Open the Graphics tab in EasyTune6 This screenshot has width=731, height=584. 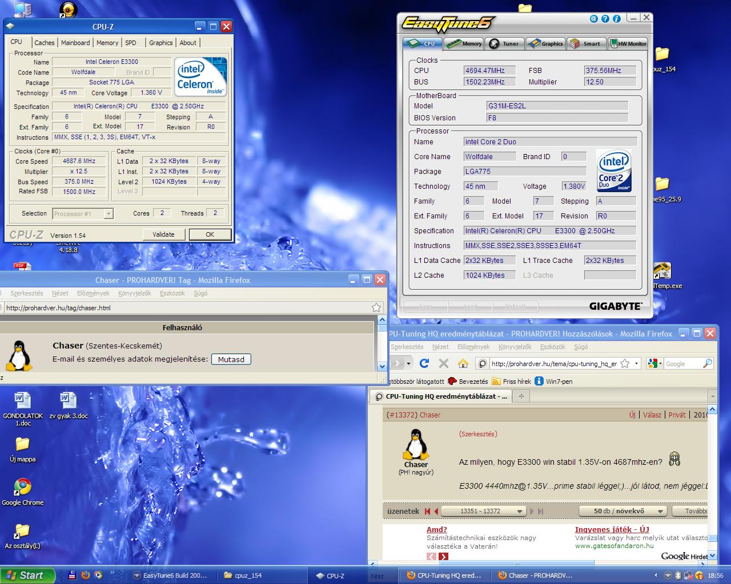point(545,43)
